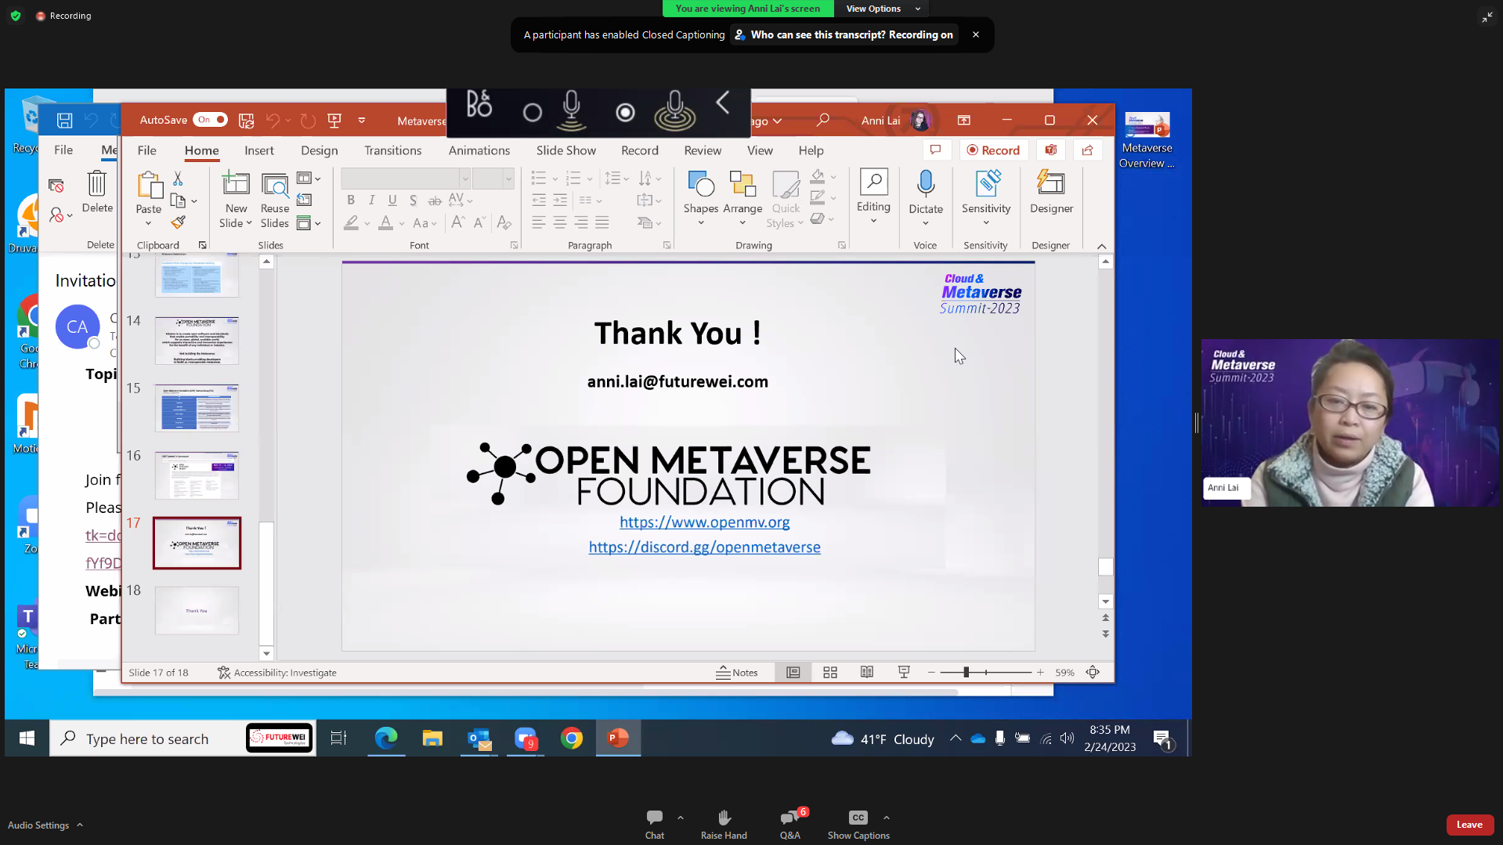Open Customize Quick Access Toolbar dropdown
1503x845 pixels.
tap(362, 120)
